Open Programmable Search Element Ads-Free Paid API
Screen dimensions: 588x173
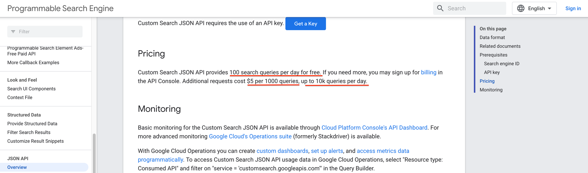(x=45, y=51)
